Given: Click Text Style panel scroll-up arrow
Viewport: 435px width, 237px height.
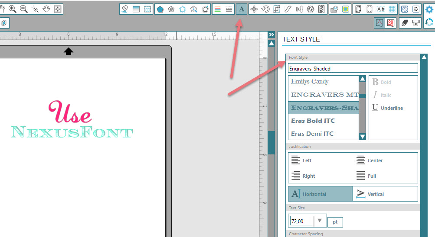Looking at the screenshot, I should [424, 57].
